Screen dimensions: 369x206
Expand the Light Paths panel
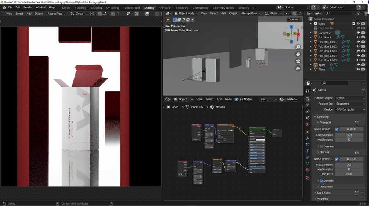[324, 192]
